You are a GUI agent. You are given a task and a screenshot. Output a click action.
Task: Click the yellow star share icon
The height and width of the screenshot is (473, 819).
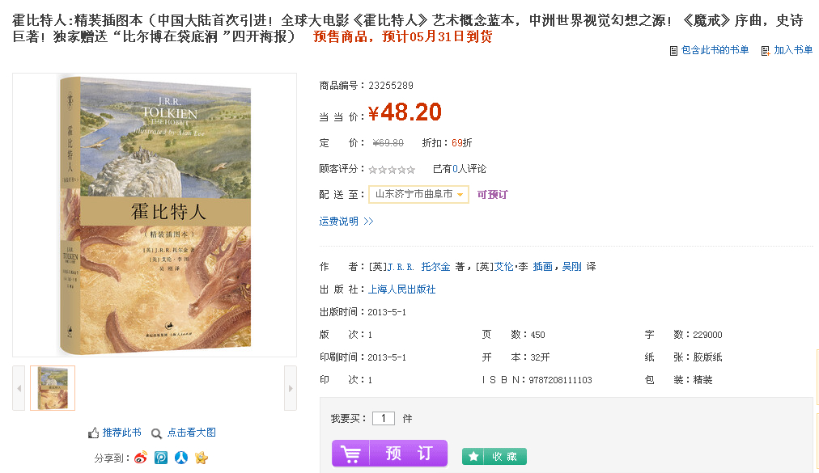pos(202,458)
